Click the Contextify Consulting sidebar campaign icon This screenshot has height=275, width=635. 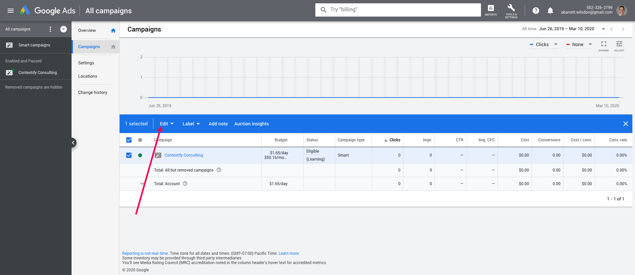click(x=9, y=72)
